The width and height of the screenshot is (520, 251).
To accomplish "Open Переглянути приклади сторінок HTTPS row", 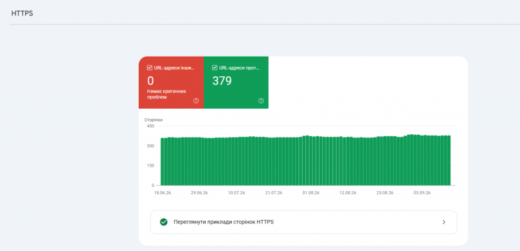I will click(x=303, y=222).
